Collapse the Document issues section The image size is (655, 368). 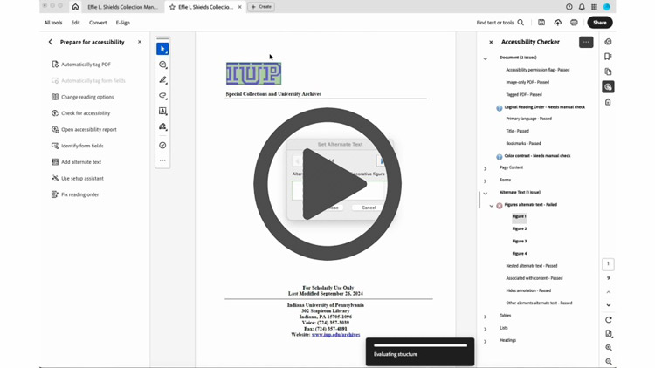[486, 58]
